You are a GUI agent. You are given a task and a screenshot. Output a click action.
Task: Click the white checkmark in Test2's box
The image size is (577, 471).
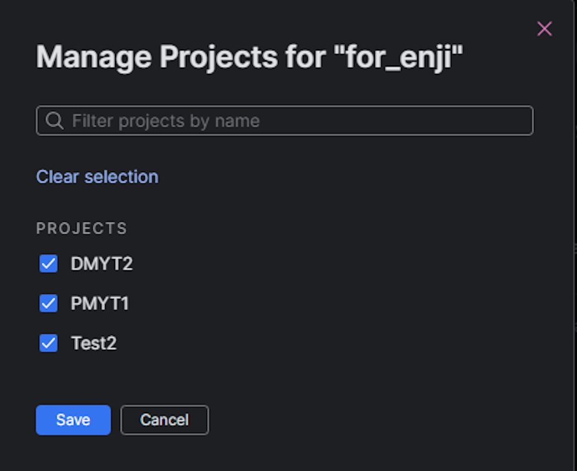[48, 343]
